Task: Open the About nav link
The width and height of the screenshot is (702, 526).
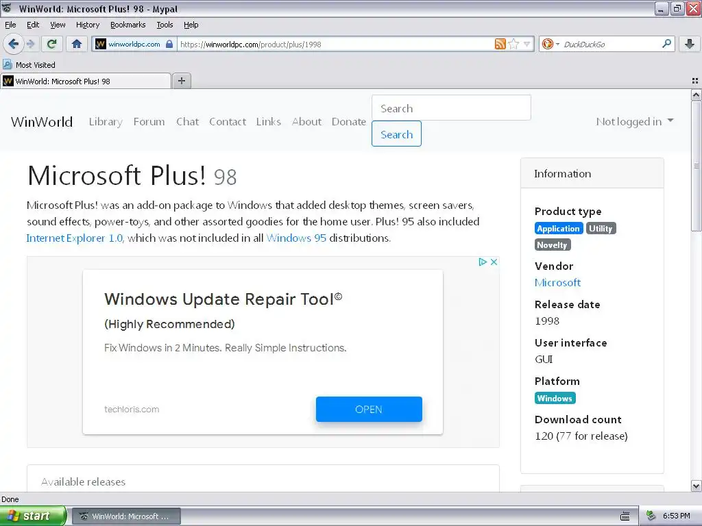Action: click(306, 122)
